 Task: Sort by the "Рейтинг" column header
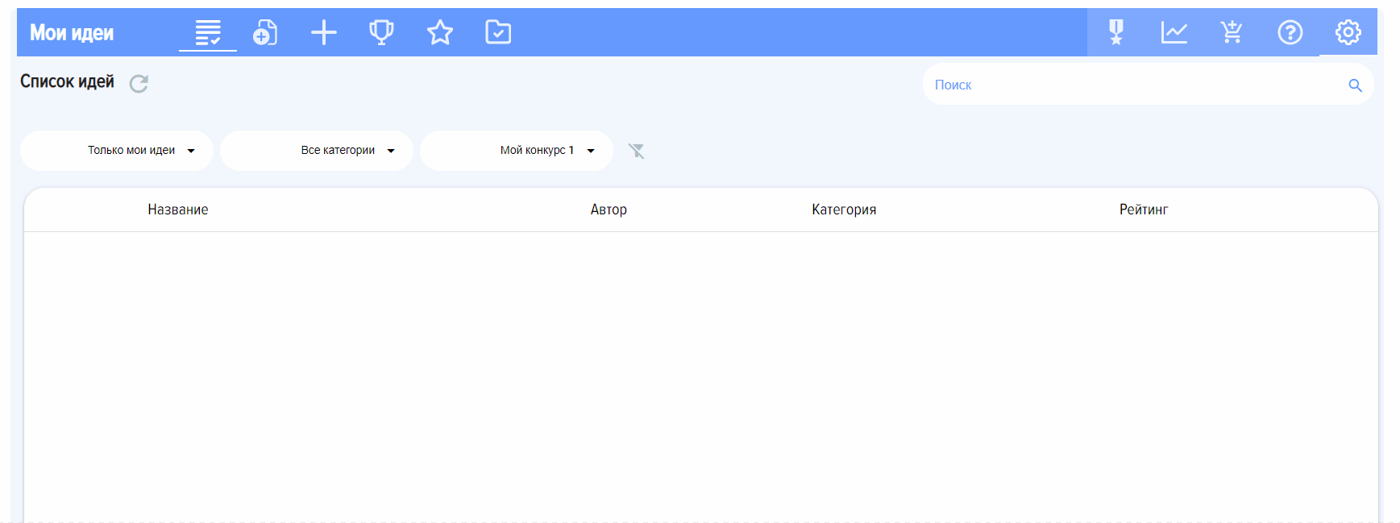pos(1143,210)
